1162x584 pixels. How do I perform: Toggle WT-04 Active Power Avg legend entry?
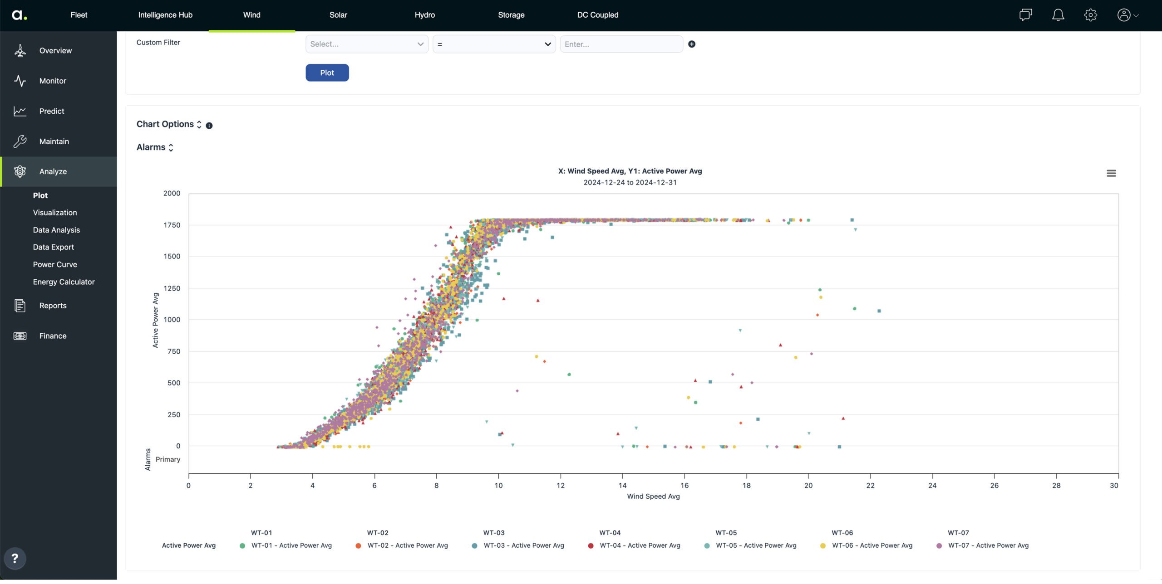coord(640,545)
